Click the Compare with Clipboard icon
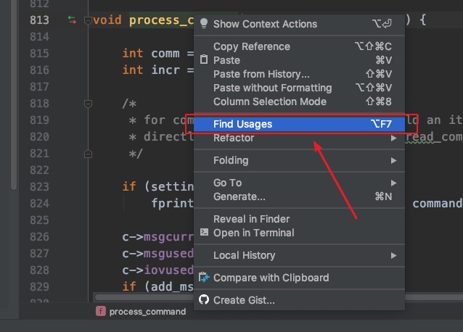This screenshot has height=332, width=463. [x=204, y=278]
